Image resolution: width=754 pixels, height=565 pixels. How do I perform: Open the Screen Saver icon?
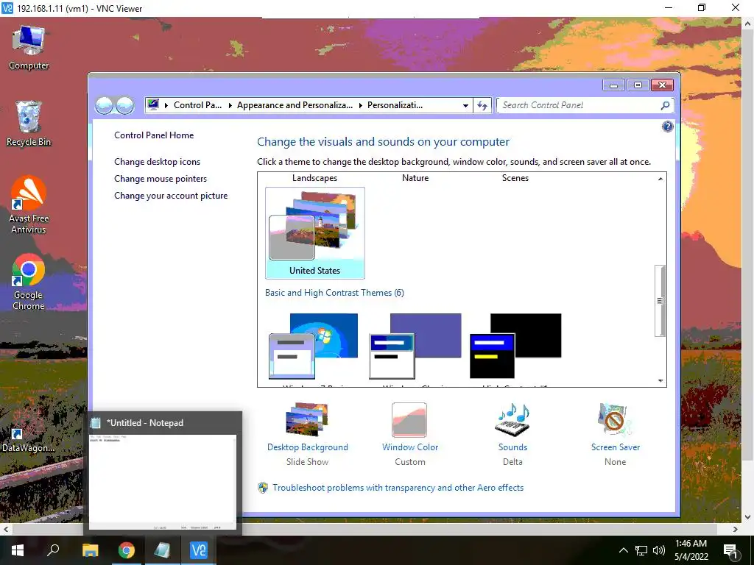click(x=615, y=419)
